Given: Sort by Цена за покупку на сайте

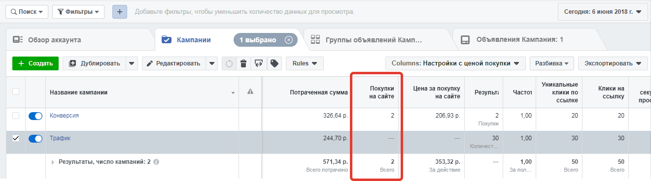Looking at the screenshot, I should click(436, 92).
